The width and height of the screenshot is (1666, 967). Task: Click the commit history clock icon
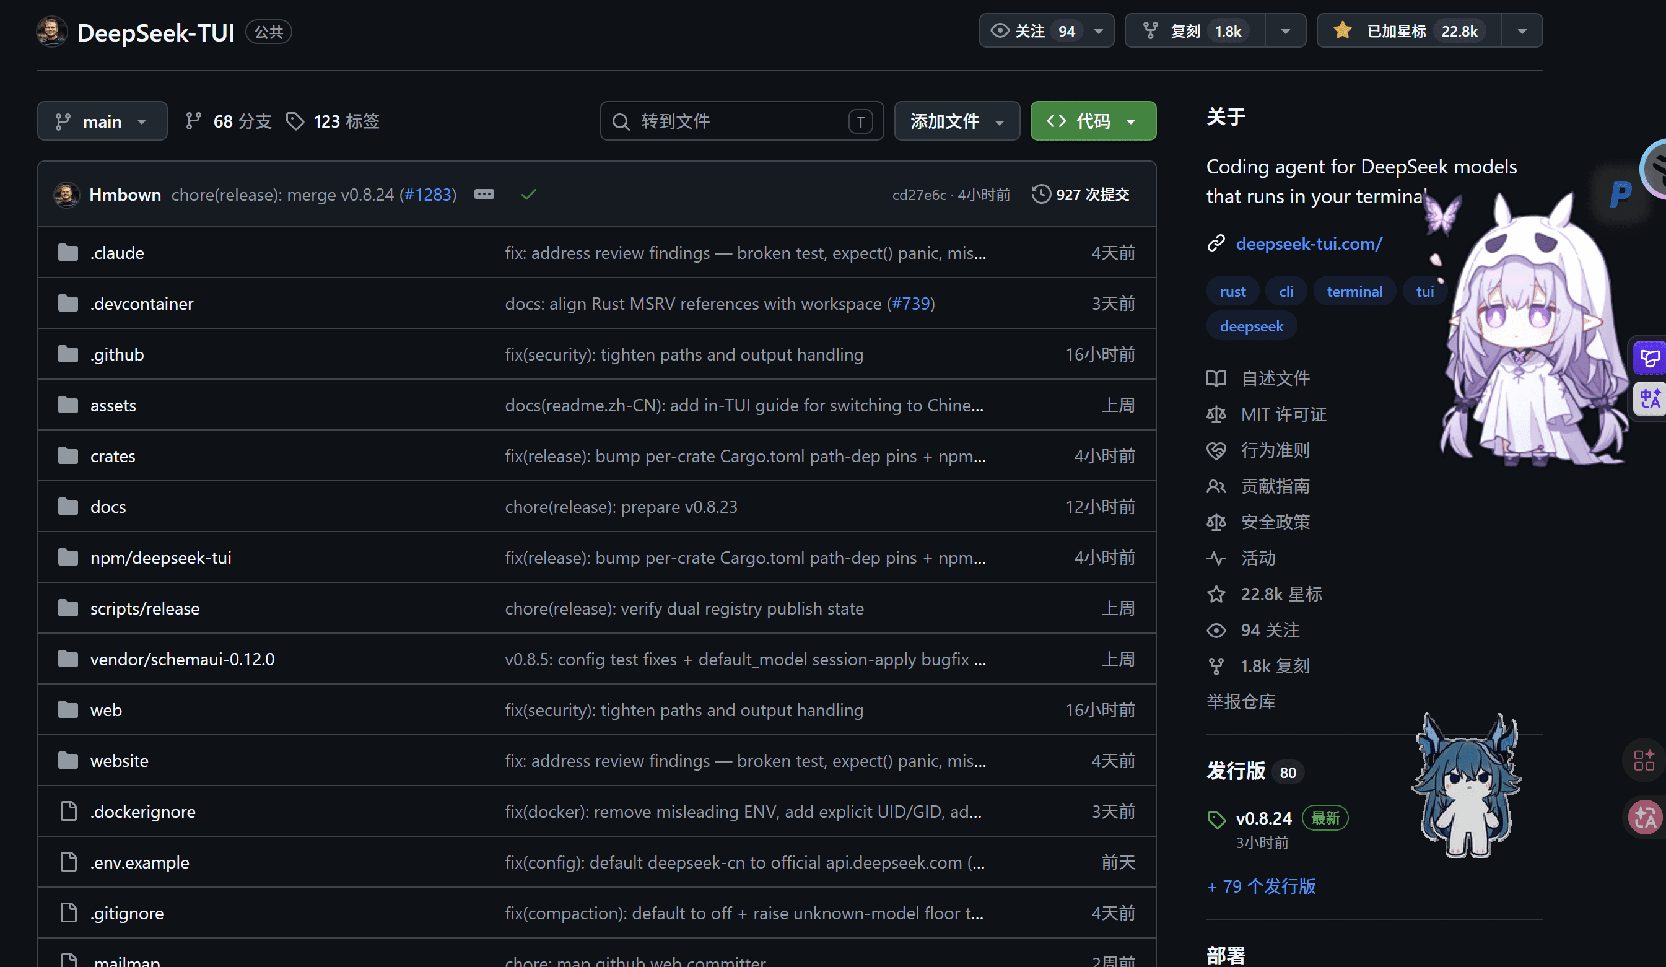(1040, 195)
